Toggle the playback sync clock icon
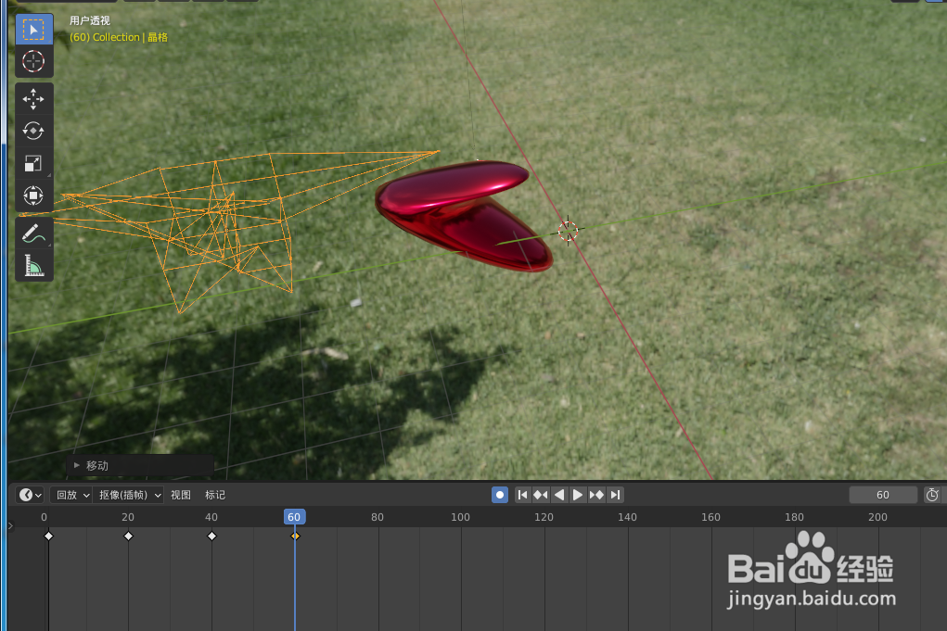This screenshot has height=631, width=947. click(932, 495)
